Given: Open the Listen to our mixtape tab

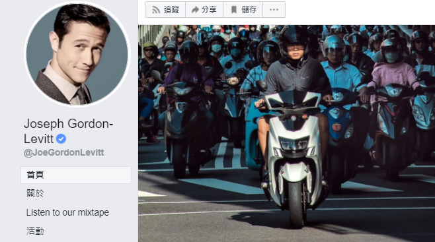Looking at the screenshot, I should 67,212.
